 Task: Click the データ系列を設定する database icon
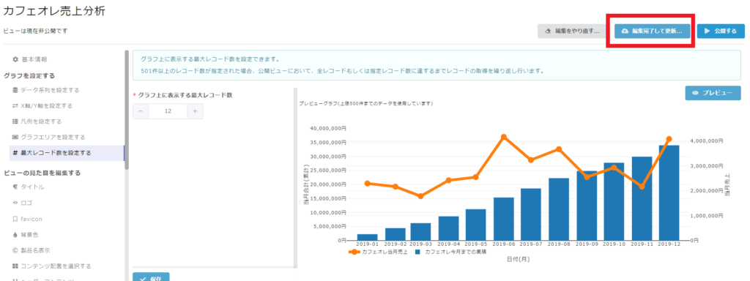pos(15,90)
